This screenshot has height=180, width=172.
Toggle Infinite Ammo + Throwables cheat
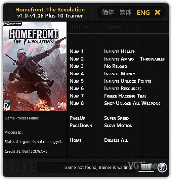134,59
